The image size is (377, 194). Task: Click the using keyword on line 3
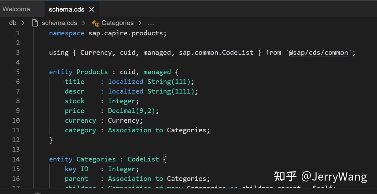tap(59, 53)
